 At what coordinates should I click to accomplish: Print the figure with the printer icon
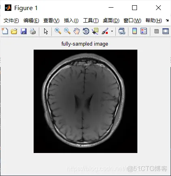tap(33, 31)
